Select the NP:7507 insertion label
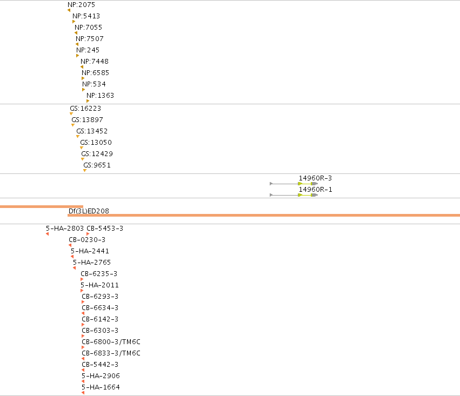 90,39
